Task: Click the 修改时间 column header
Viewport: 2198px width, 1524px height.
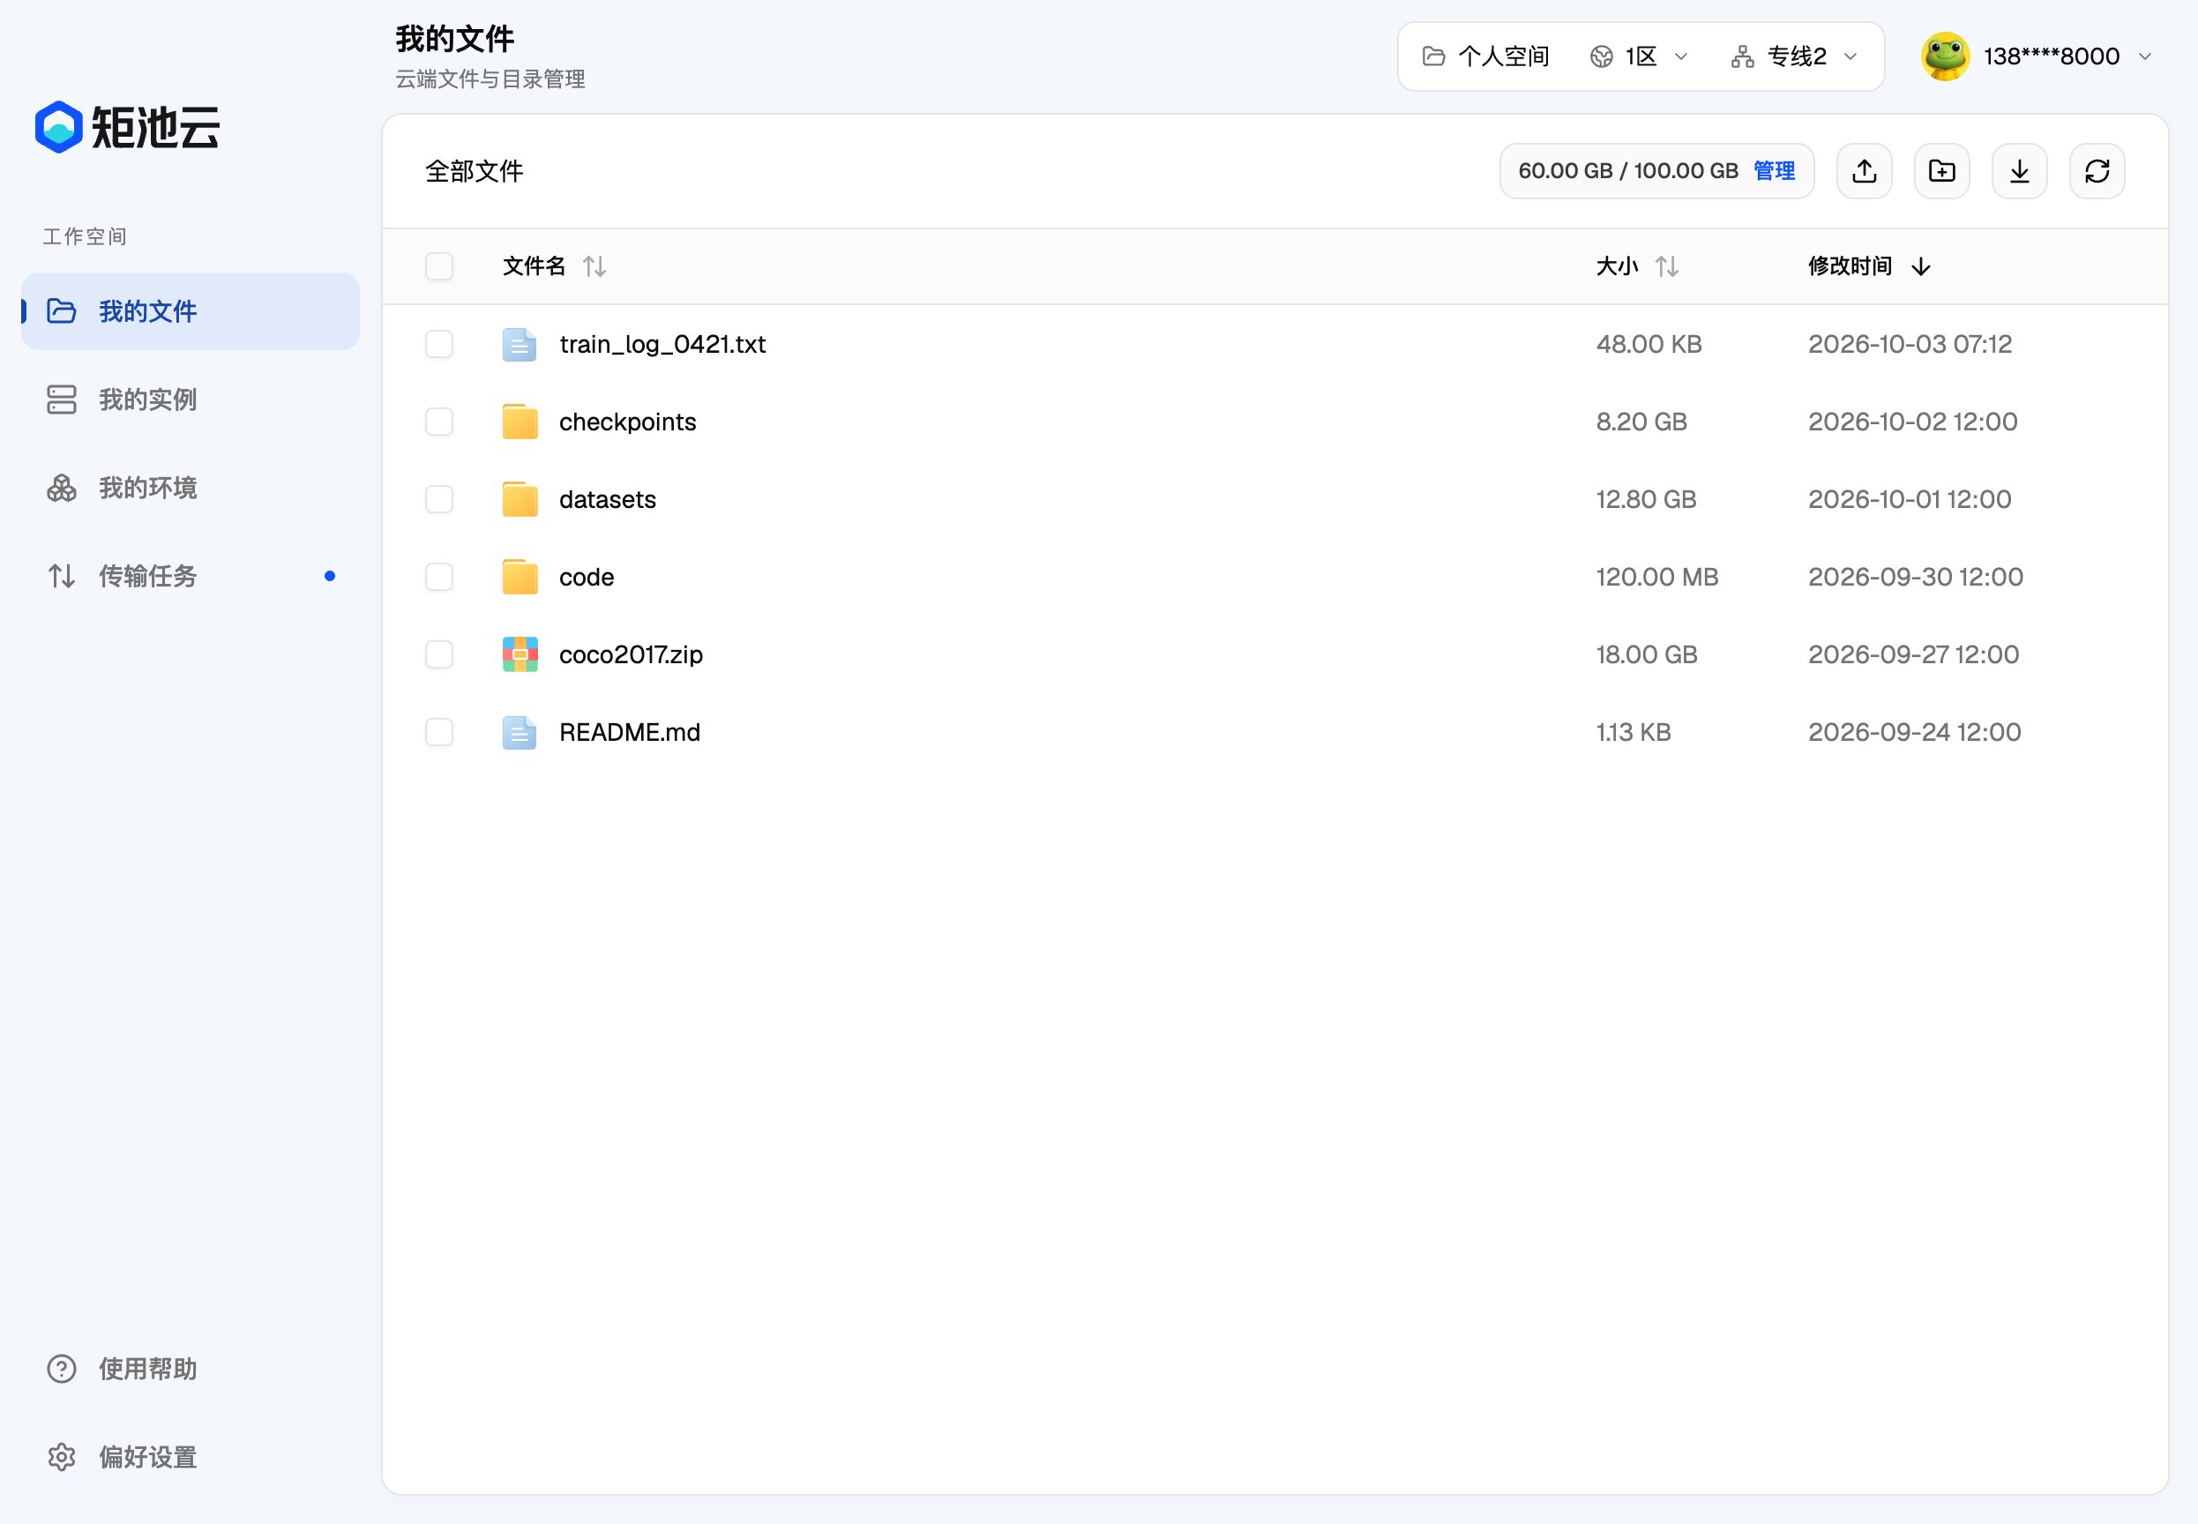Action: coord(1850,266)
